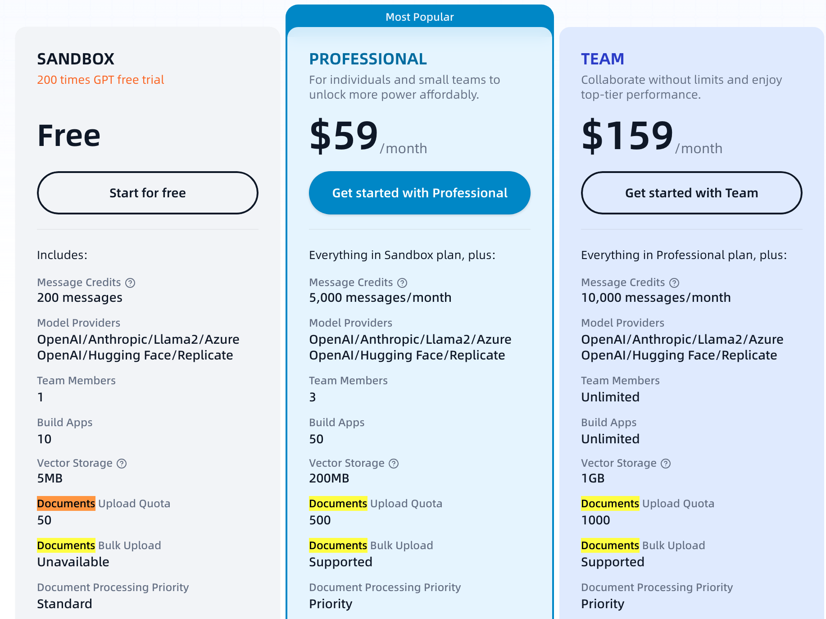This screenshot has width=826, height=619.
Task: Click Team Documents Upload Quota label
Action: point(648,504)
